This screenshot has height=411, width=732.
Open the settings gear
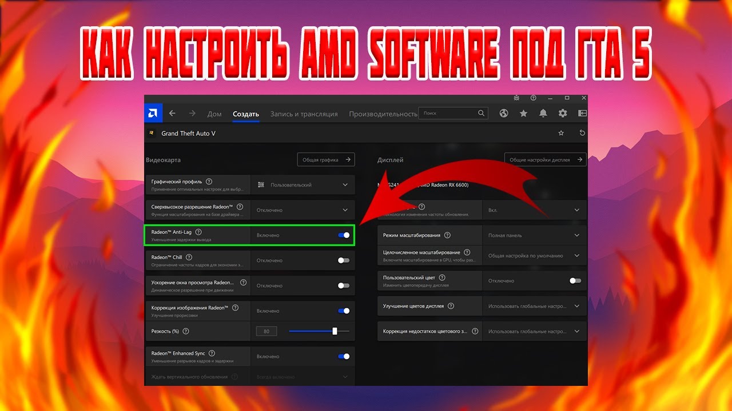[x=563, y=114]
